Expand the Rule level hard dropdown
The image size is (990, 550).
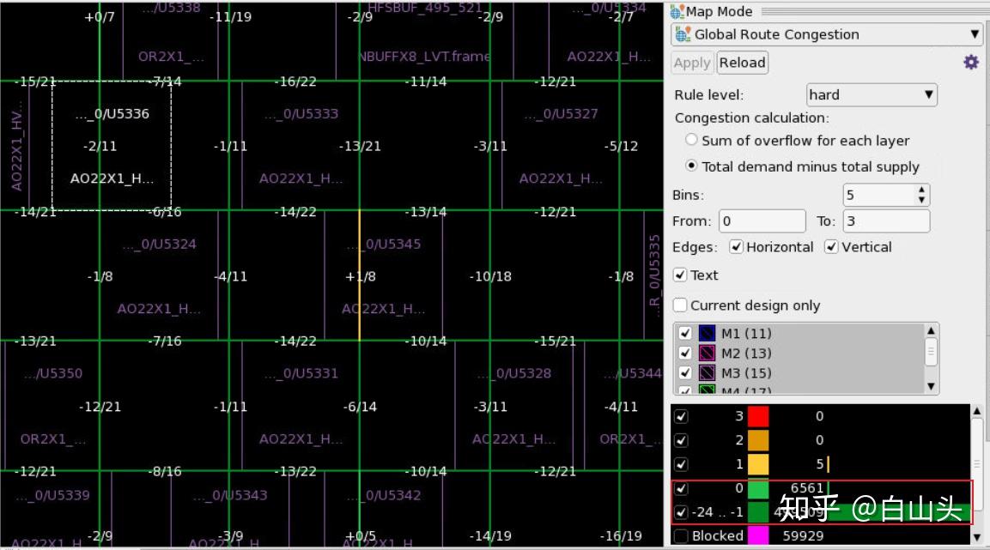[872, 94]
